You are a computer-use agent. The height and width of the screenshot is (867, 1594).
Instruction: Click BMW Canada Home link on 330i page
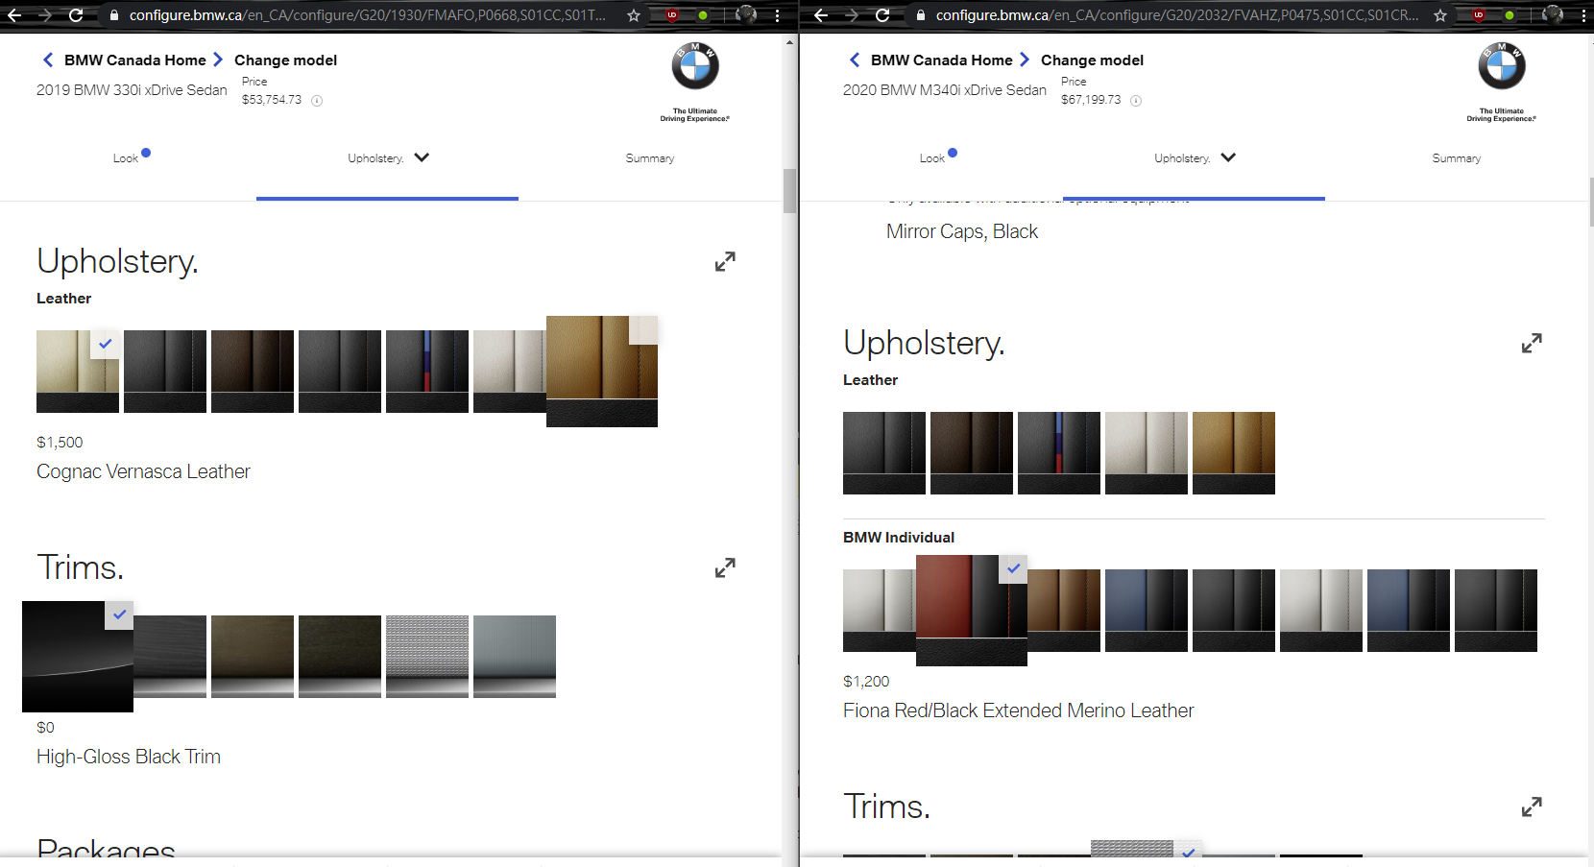tap(135, 60)
